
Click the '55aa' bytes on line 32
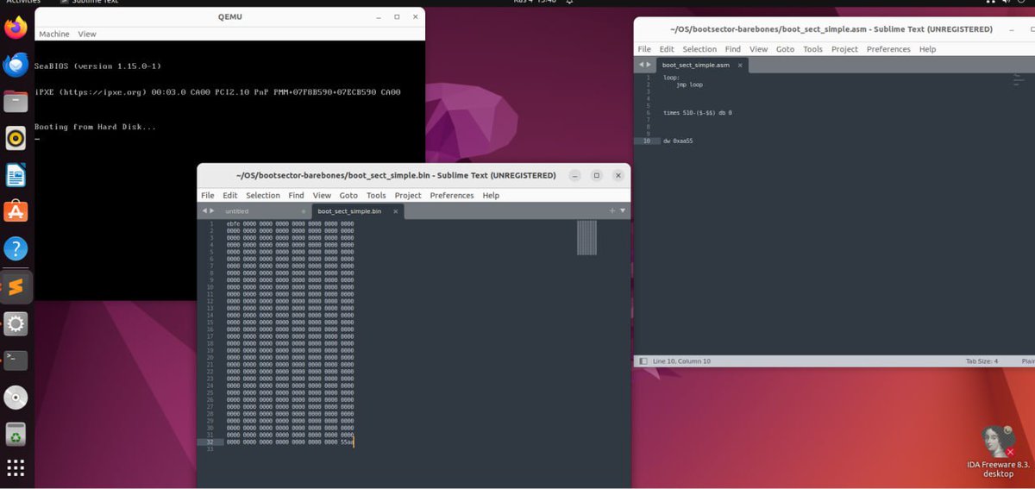click(x=347, y=442)
